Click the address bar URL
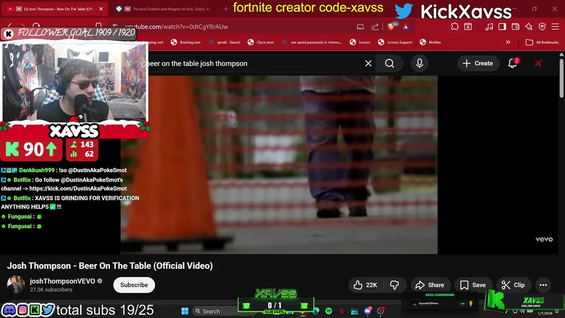This screenshot has width=565, height=318. click(176, 26)
